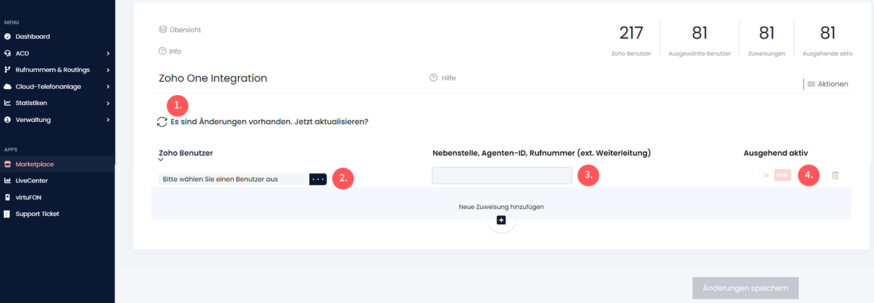The height and width of the screenshot is (303, 874).
Task: Click the Zoho Benutzer column header
Action: 186,153
